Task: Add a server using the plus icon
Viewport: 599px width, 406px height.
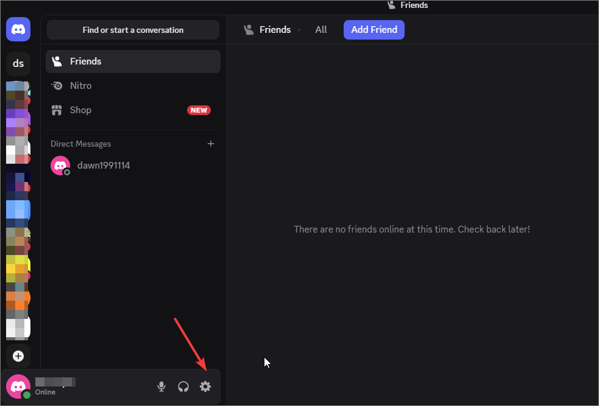Action: pyautogui.click(x=18, y=356)
